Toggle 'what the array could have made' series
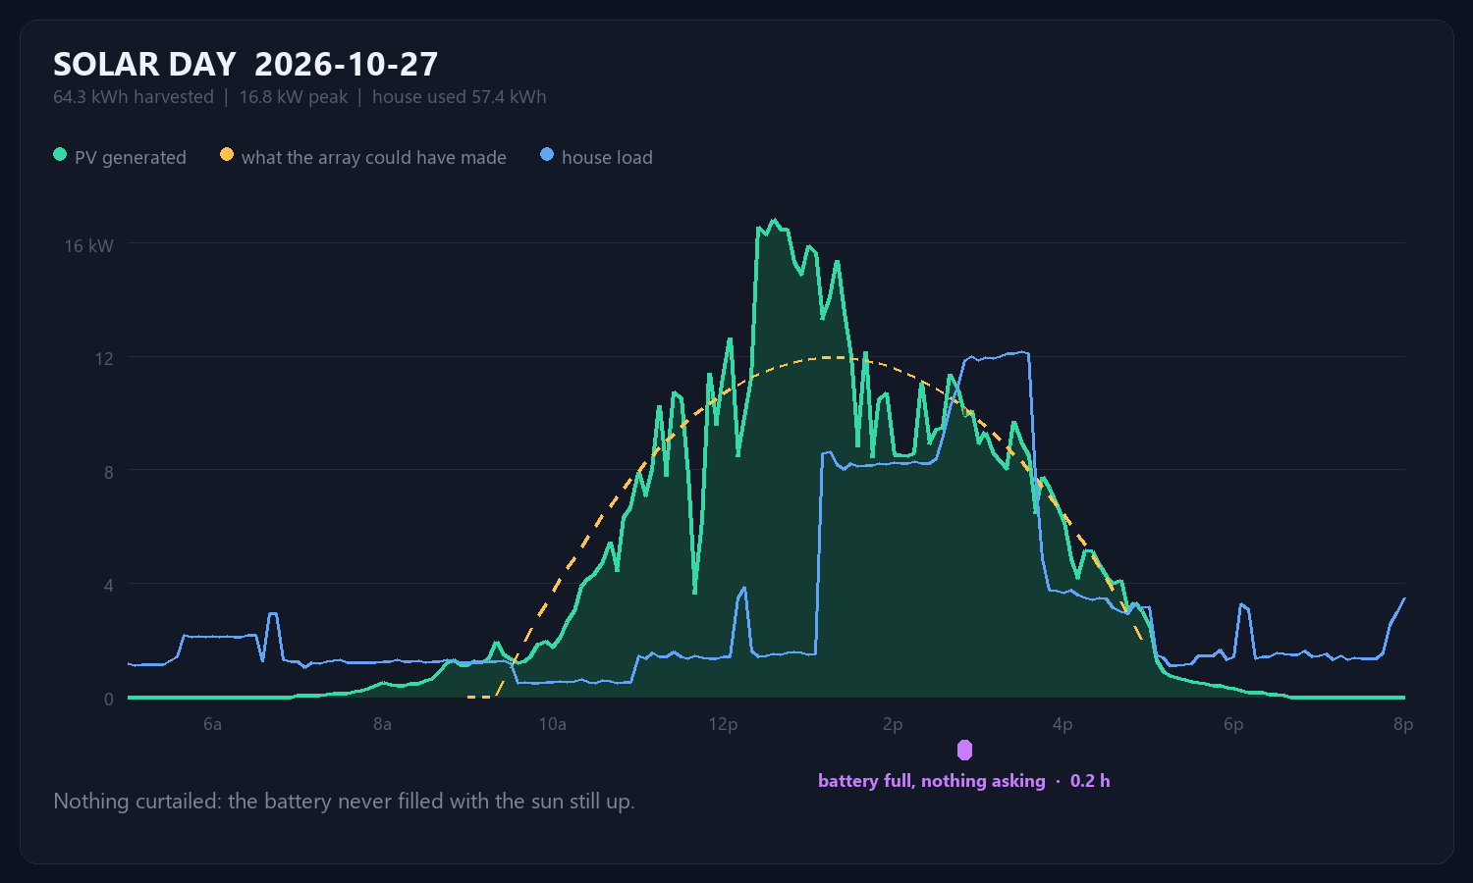Screen dimensions: 1473x883 374,157
